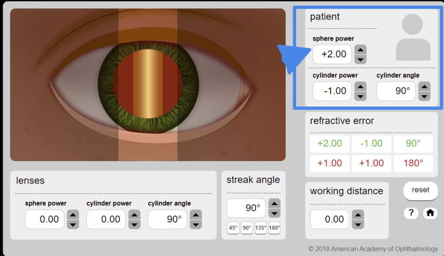This screenshot has height=256, width=444.
Task: Increase patient sphere power with up arrow
Action: point(360,50)
